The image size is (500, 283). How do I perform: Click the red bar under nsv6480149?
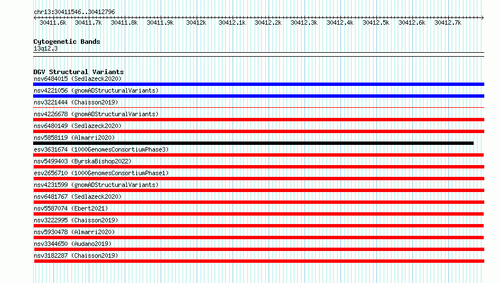tap(258, 131)
